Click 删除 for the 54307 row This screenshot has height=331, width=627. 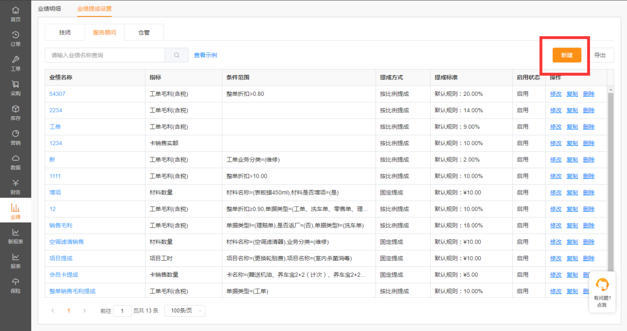point(589,94)
